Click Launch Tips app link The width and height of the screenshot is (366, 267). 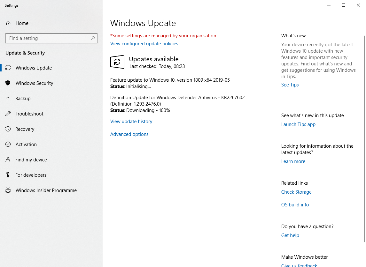click(x=298, y=124)
